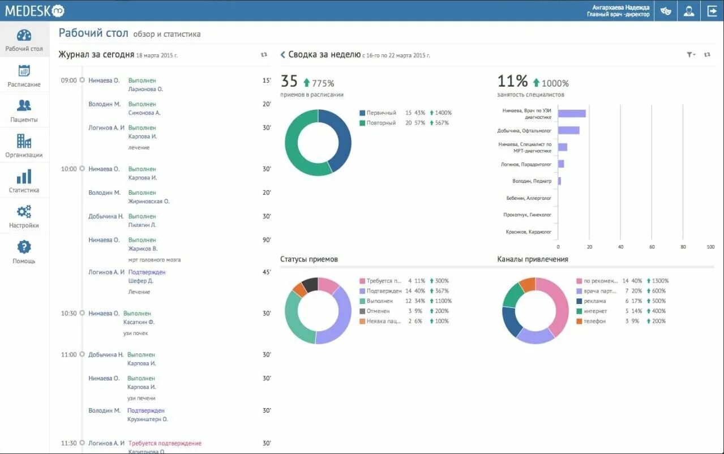Click 'врача парт...' legend entry

(601, 291)
